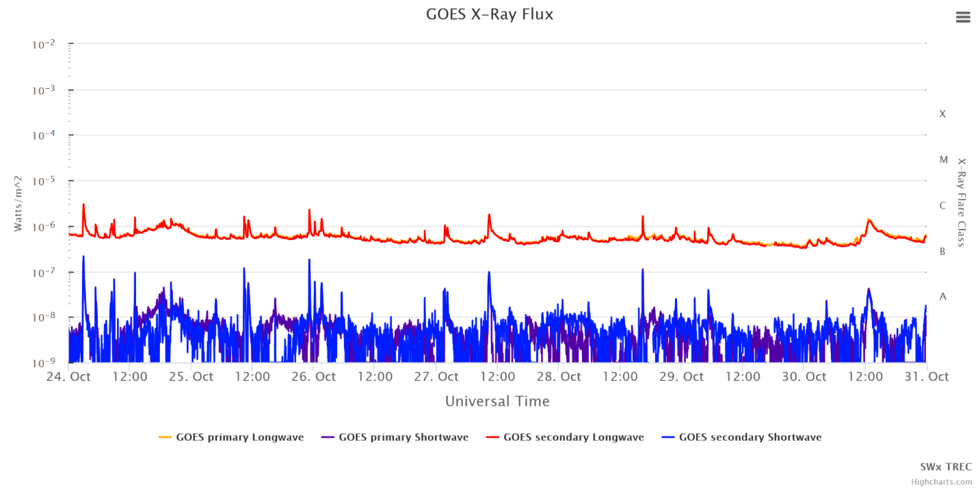Viewport: 978px width, 489px height.
Task: Click the 10⁻² y-axis tick label
Action: click(42, 44)
